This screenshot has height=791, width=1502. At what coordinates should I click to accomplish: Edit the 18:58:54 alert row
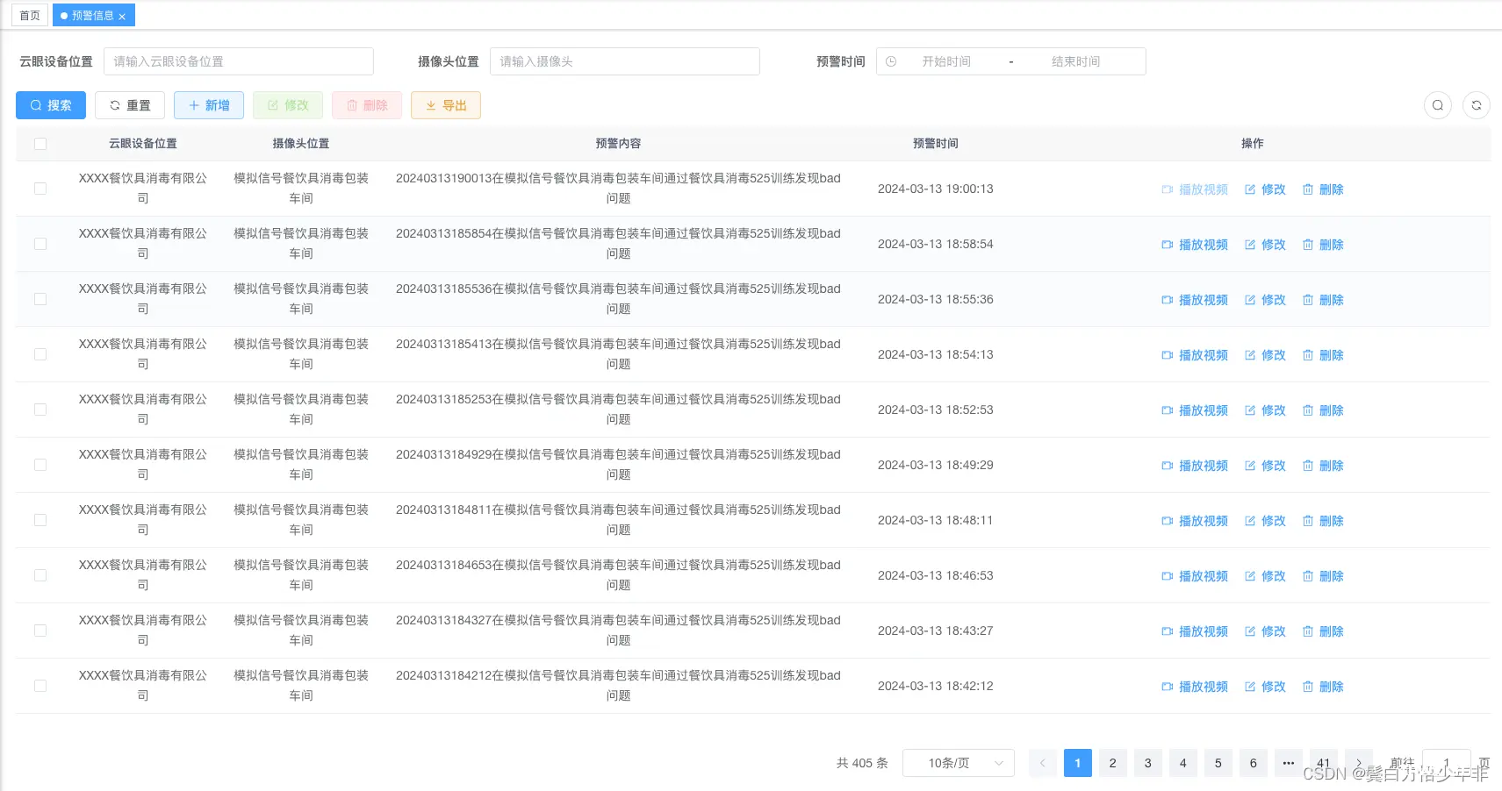point(1265,245)
